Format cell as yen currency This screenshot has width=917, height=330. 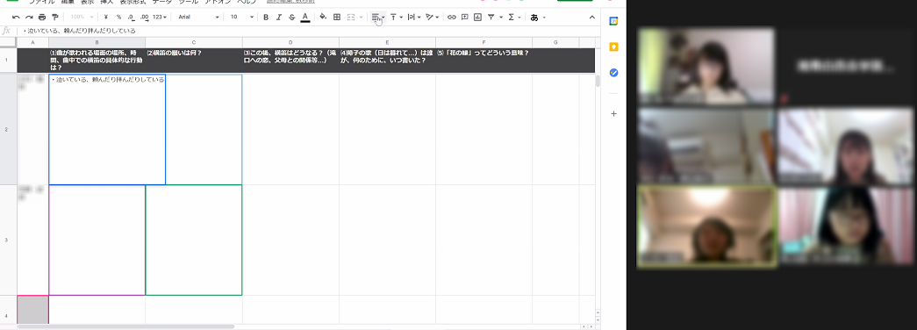click(106, 18)
